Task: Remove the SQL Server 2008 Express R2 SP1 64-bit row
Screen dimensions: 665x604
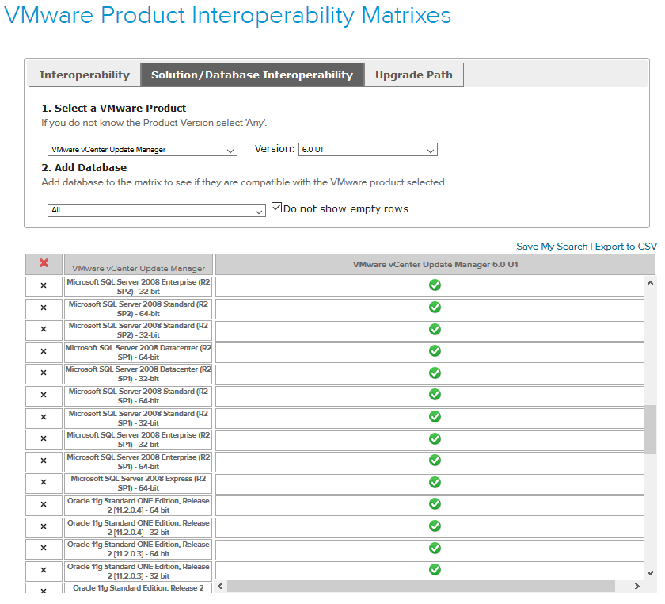Action: click(x=44, y=483)
